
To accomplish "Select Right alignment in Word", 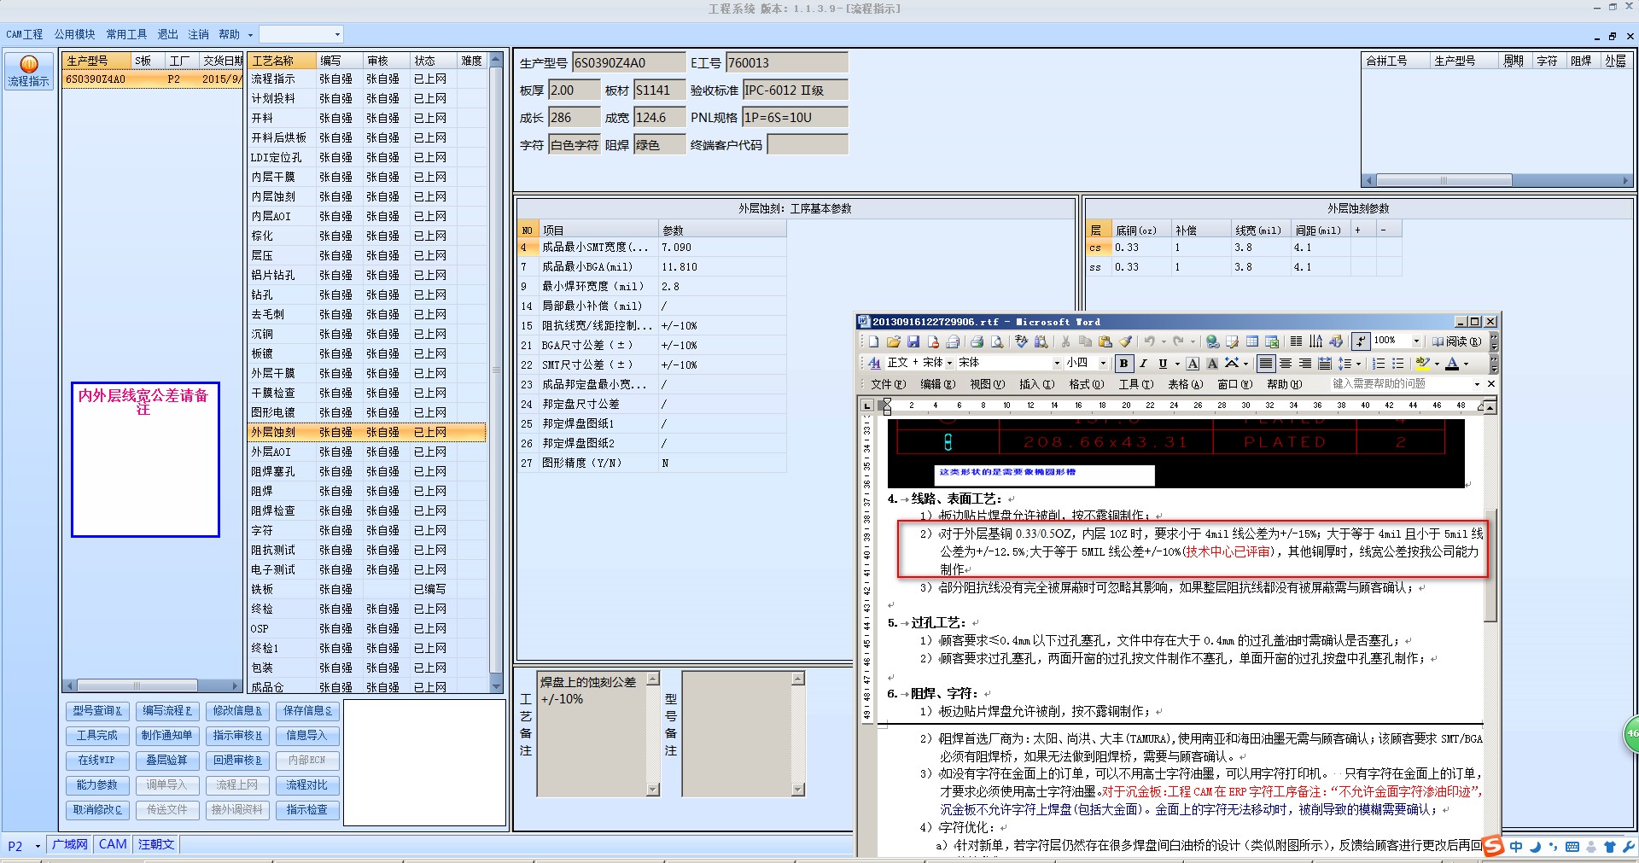I will 1305,363.
